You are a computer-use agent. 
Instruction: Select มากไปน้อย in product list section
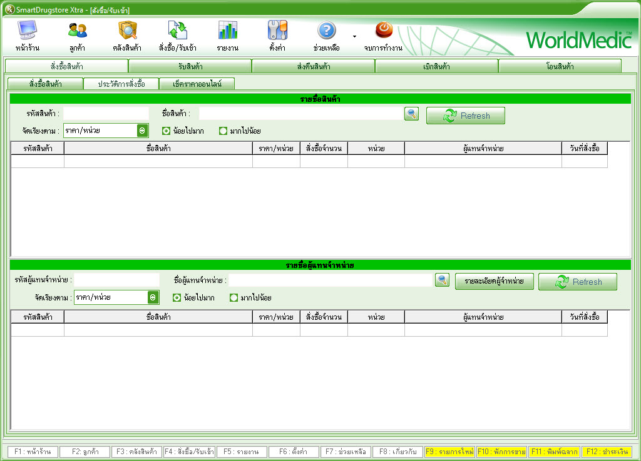[223, 131]
